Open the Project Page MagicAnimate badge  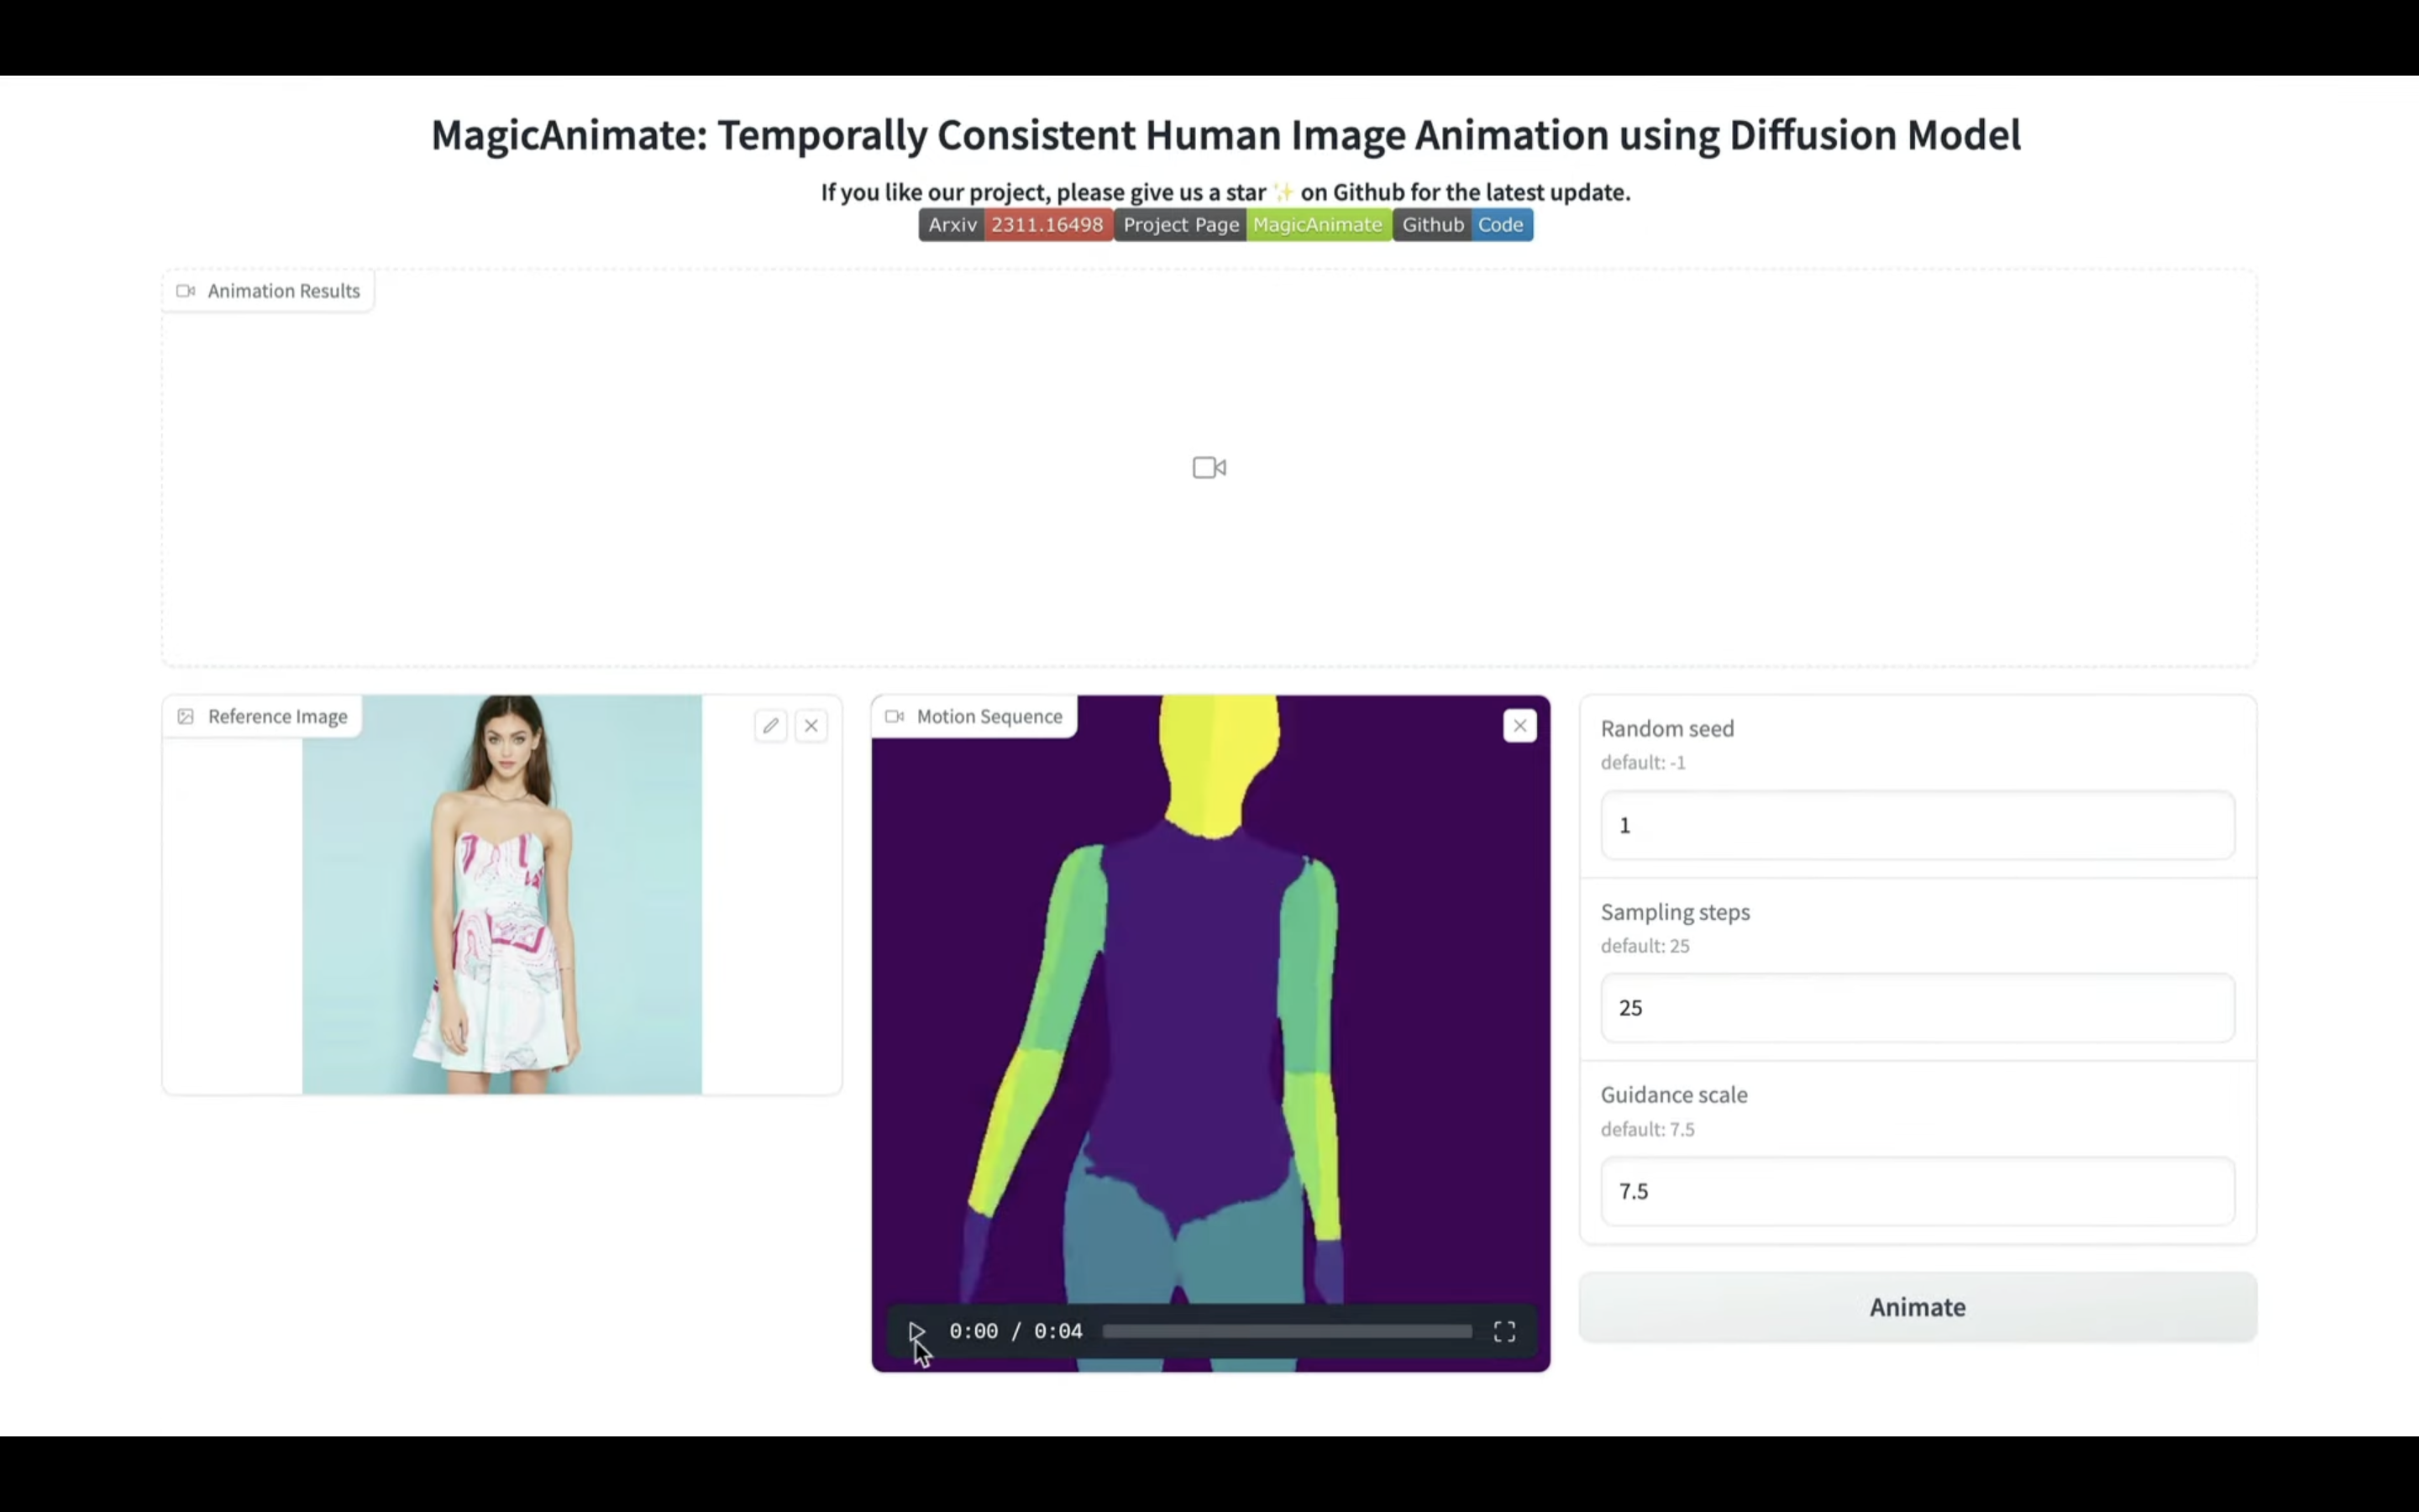point(1252,225)
